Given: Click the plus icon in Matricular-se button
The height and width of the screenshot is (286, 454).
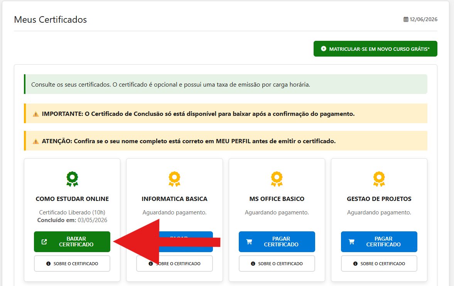Looking at the screenshot, I should click(324, 49).
